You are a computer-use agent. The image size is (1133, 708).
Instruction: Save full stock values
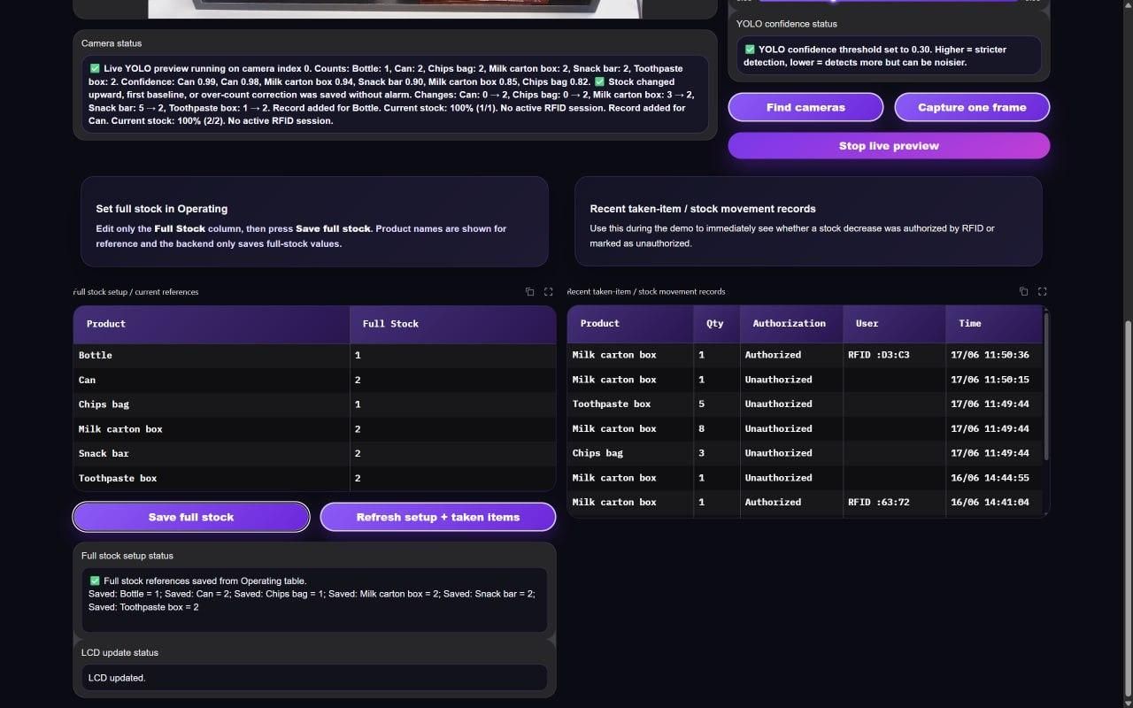point(191,517)
